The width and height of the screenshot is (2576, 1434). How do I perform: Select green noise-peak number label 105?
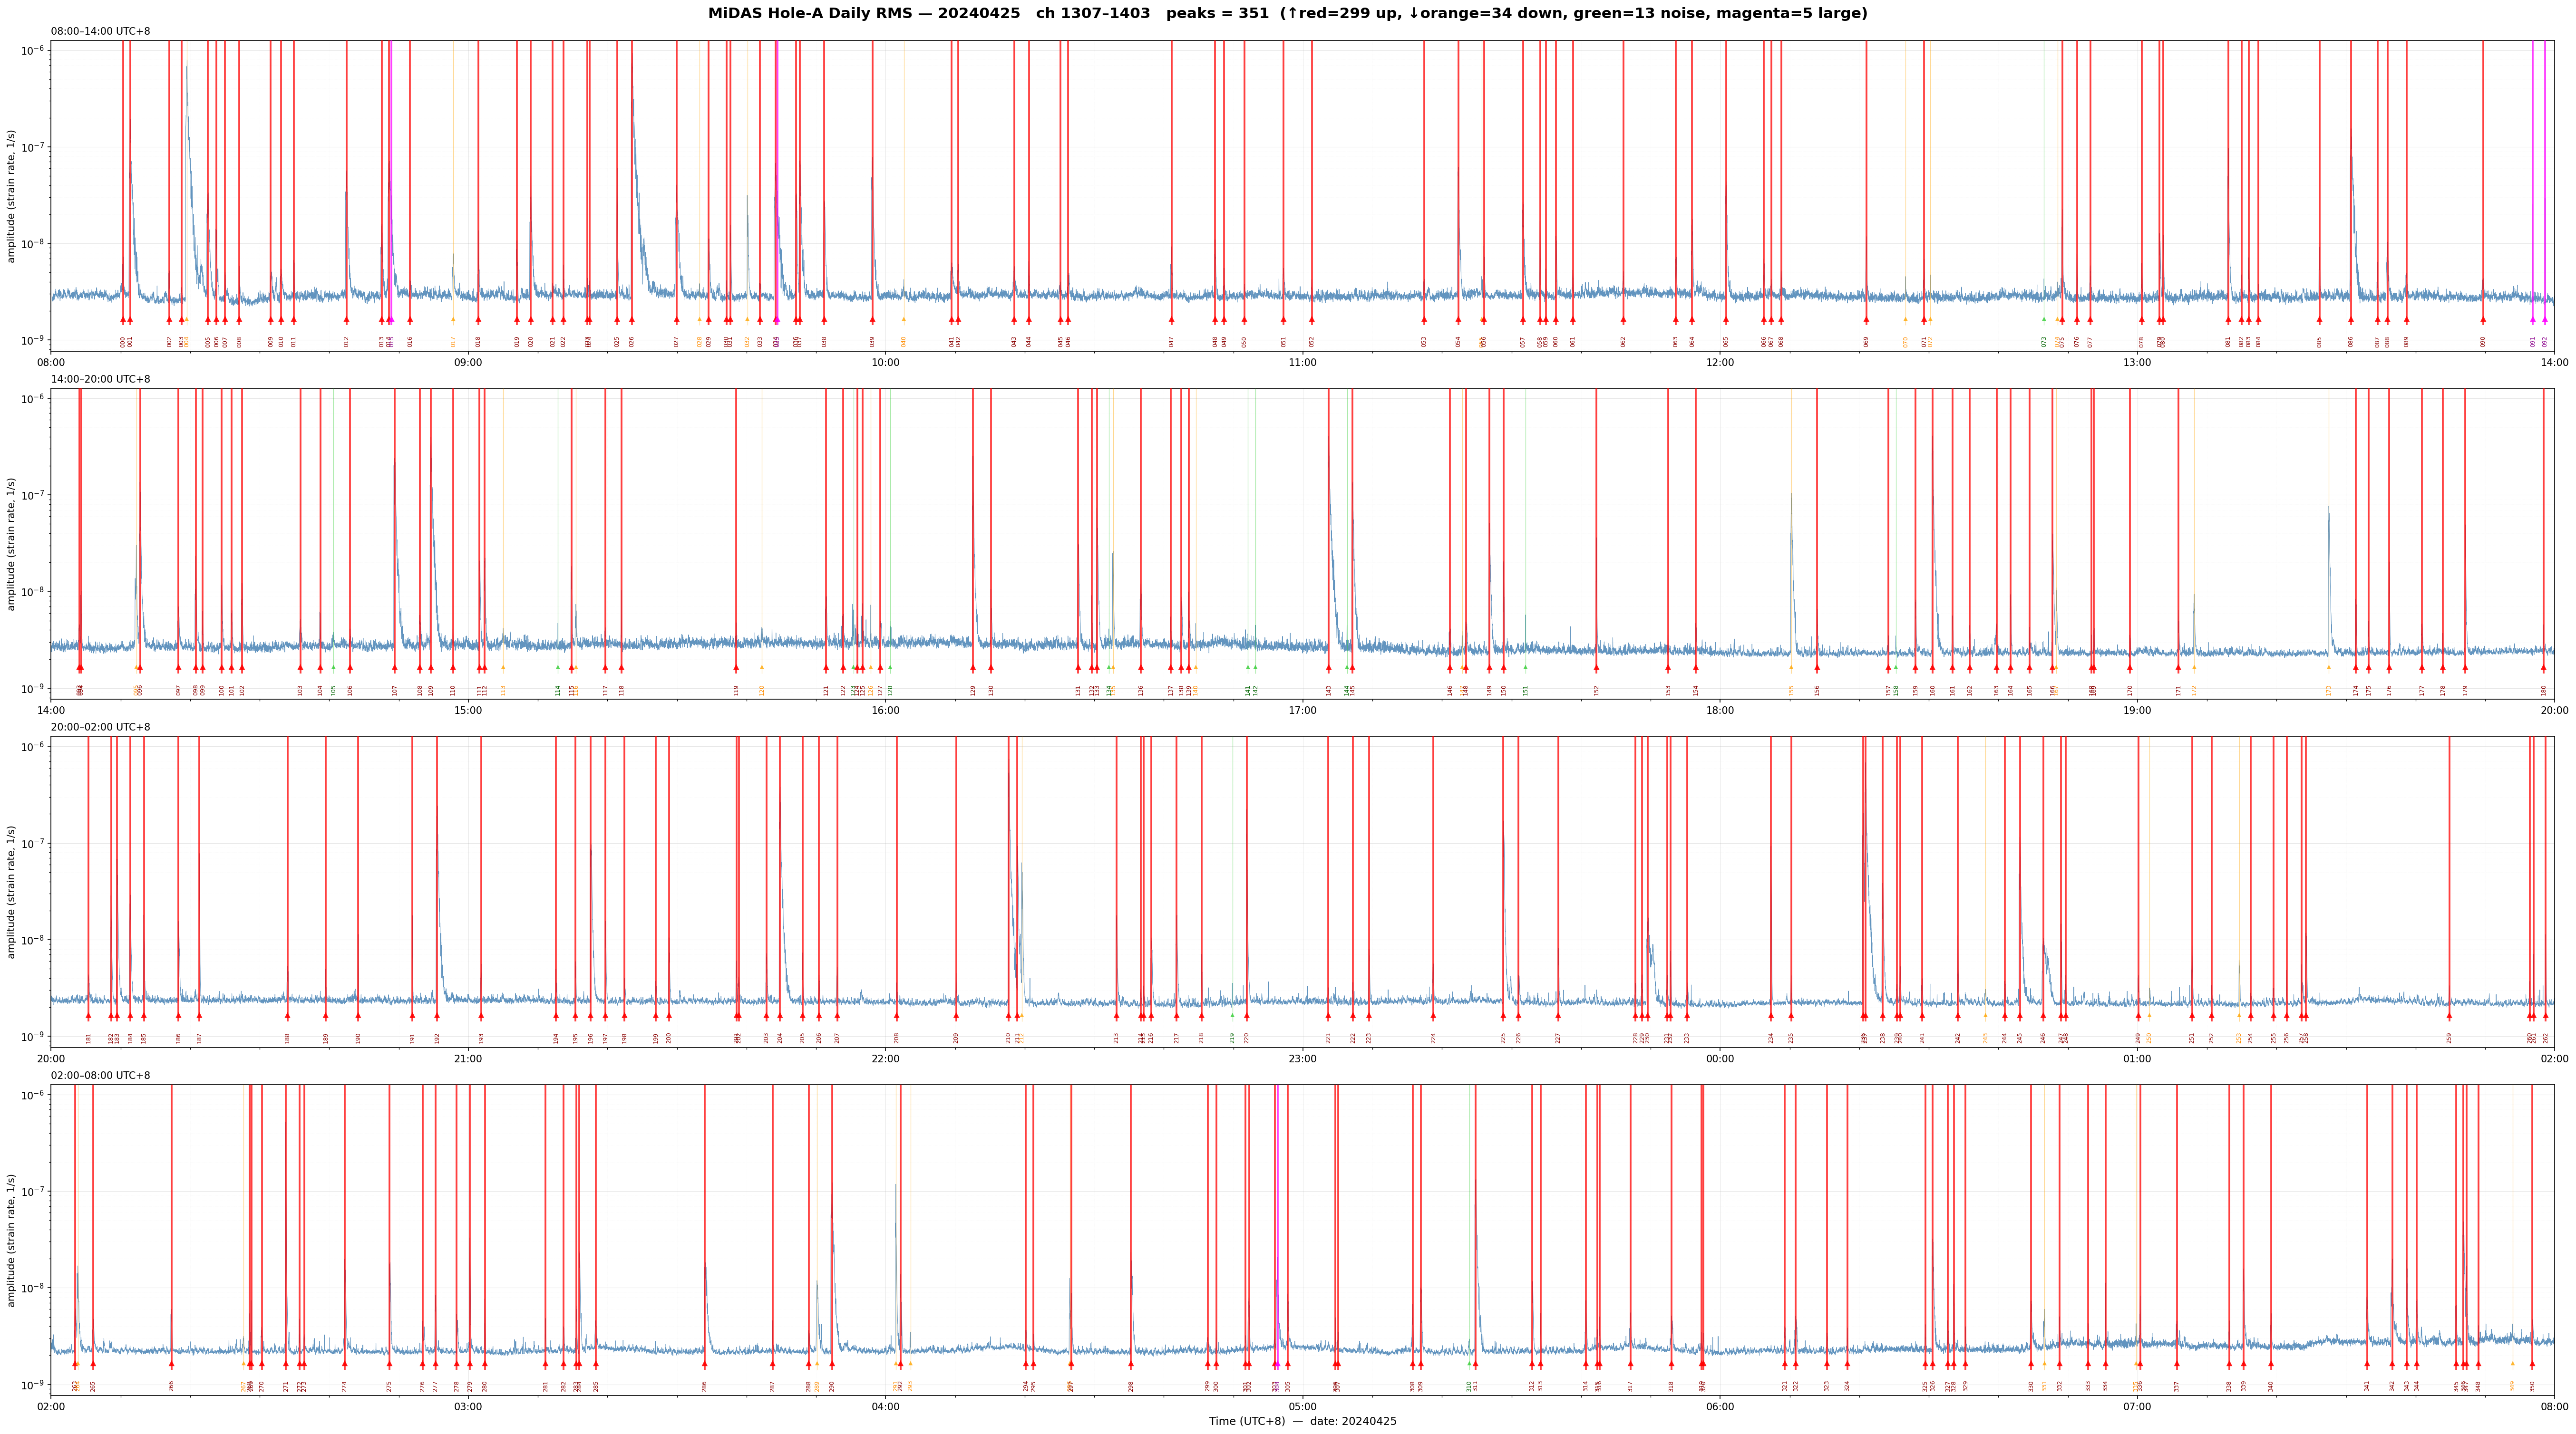pyautogui.click(x=334, y=690)
